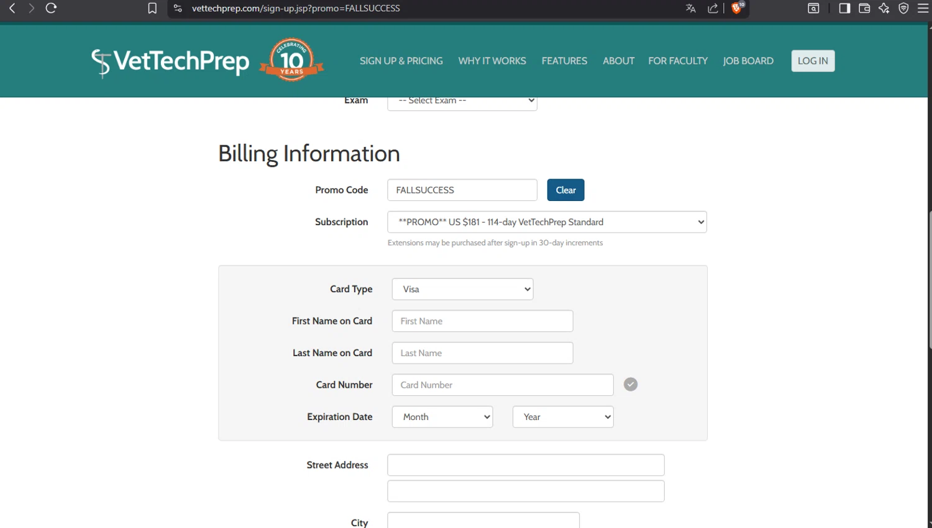Open site information icon in address bar
The width and height of the screenshot is (932, 528).
[x=178, y=8]
